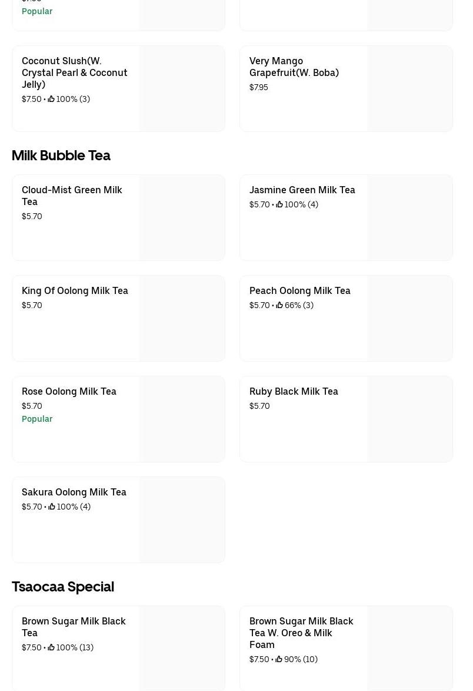Open the Rose Oolong Milk Tea item
The image size is (473, 691).
pos(69,391)
